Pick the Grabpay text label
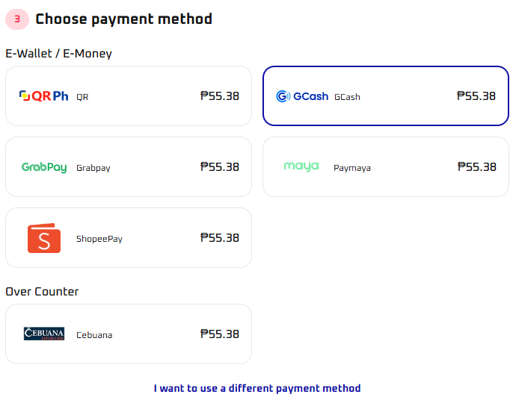 pyautogui.click(x=93, y=168)
